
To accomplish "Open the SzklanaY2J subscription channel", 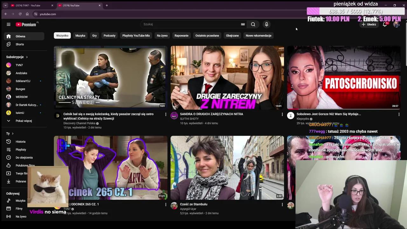I will [24, 81].
